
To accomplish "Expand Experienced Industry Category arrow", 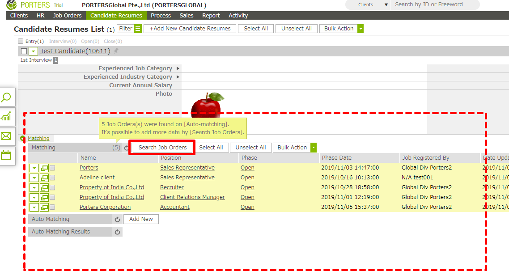I will (178, 77).
